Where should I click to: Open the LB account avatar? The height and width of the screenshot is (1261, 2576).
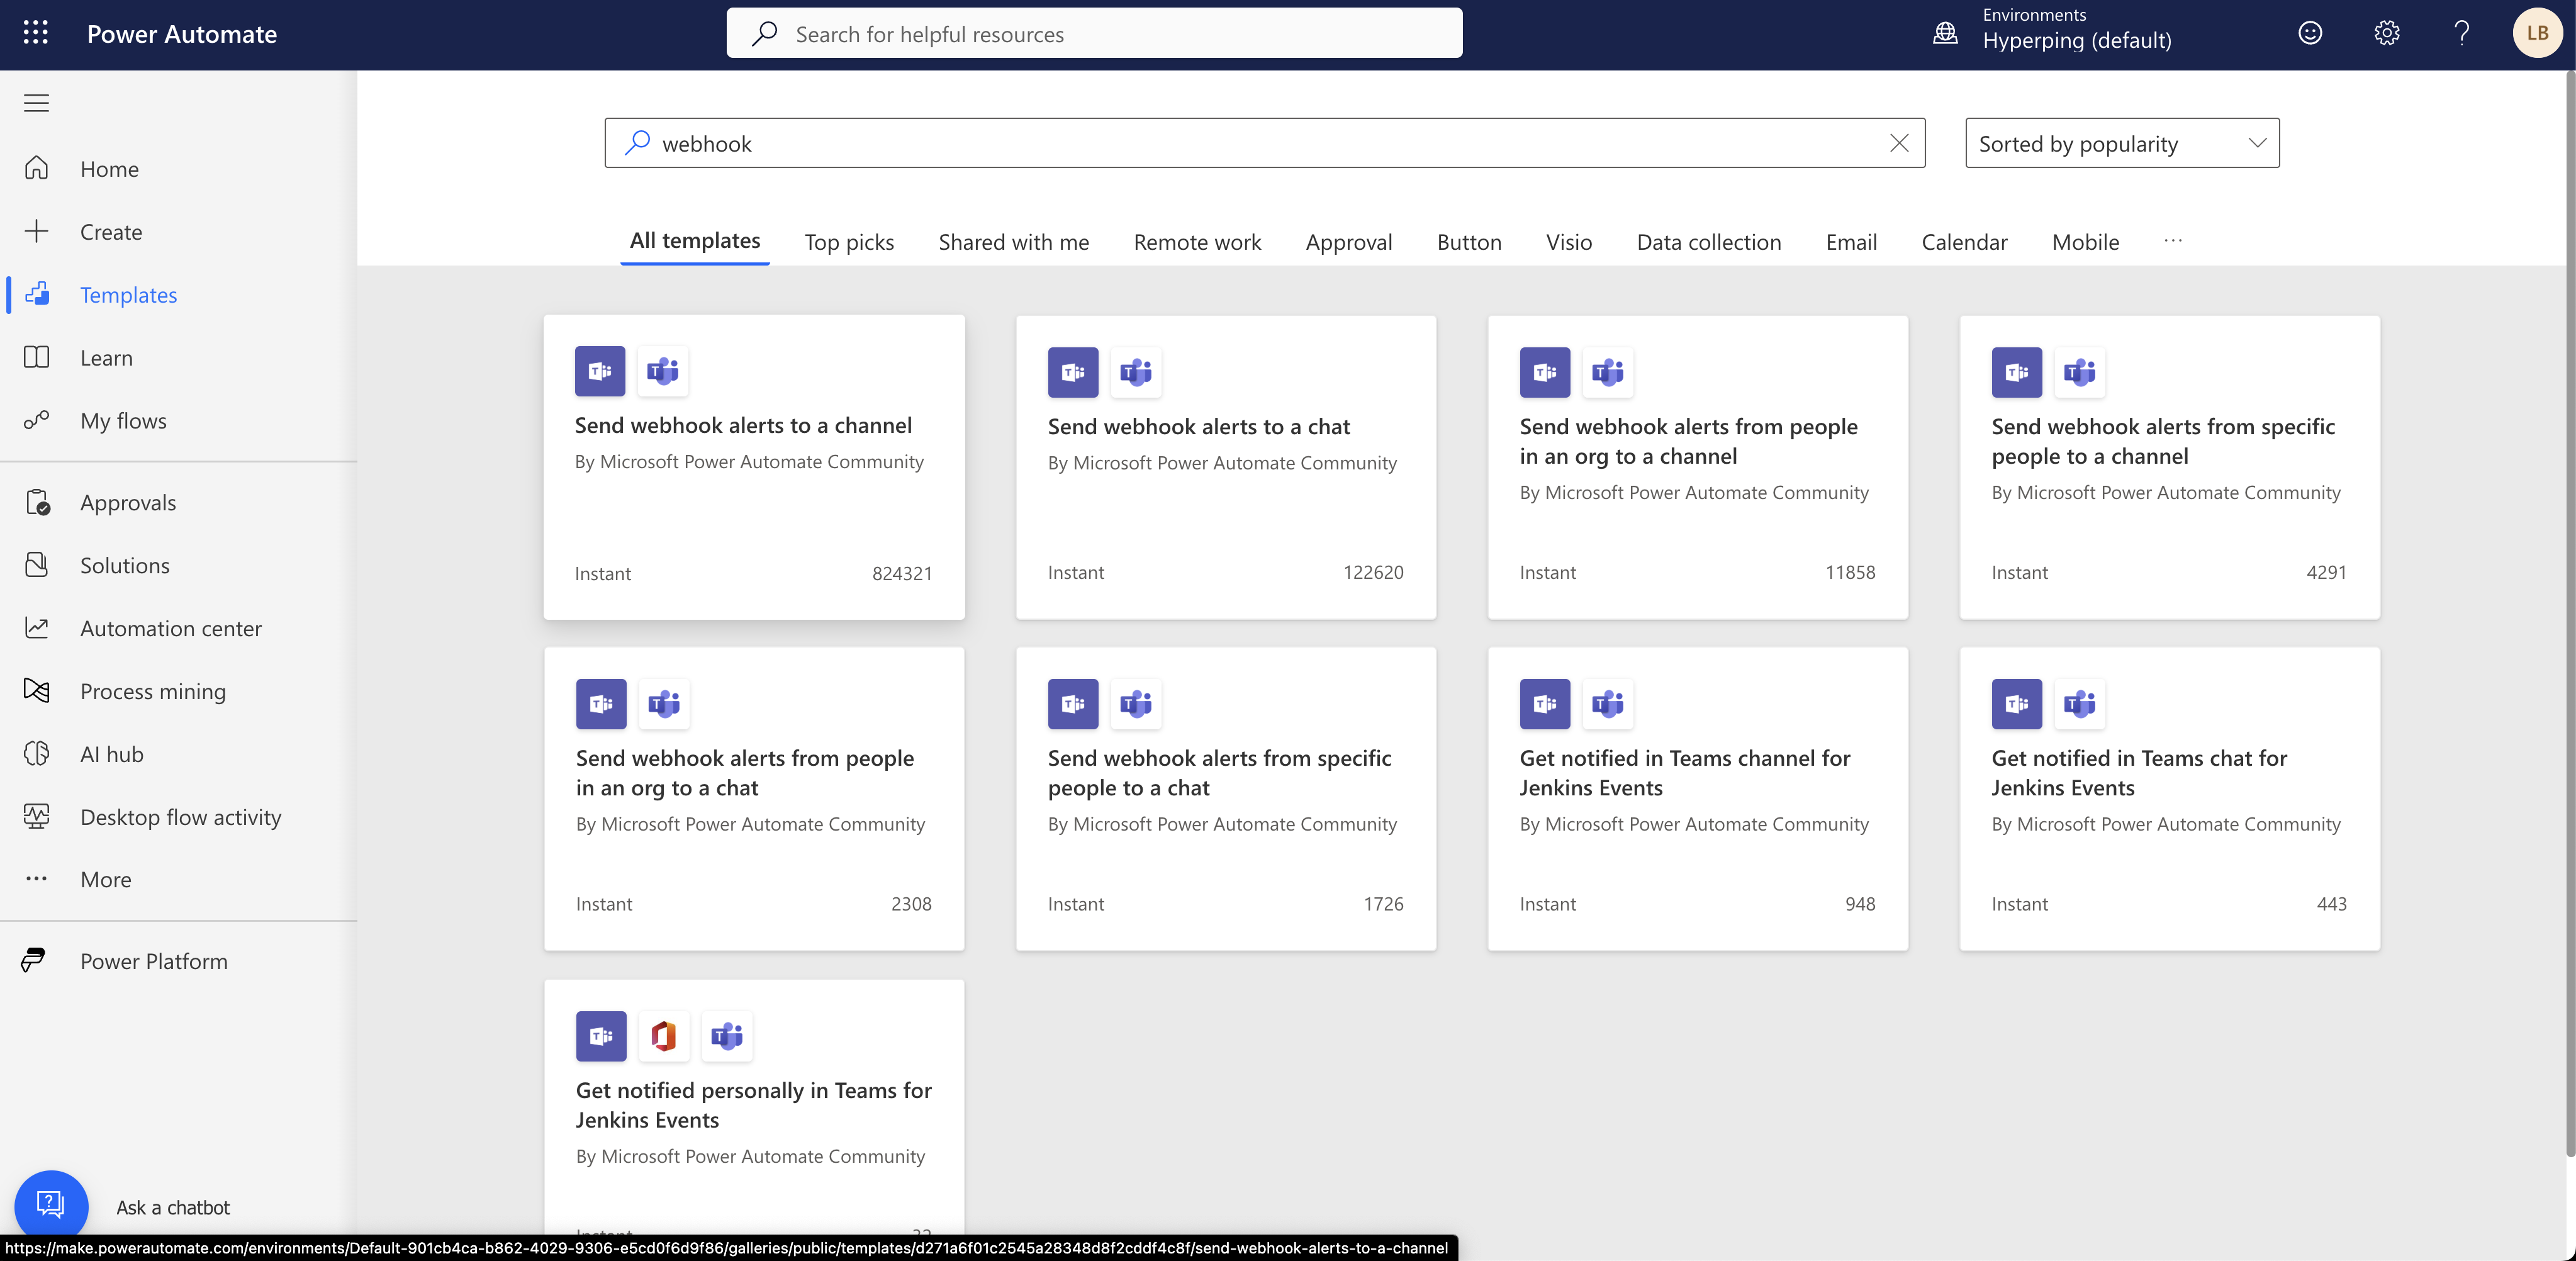(x=2537, y=33)
